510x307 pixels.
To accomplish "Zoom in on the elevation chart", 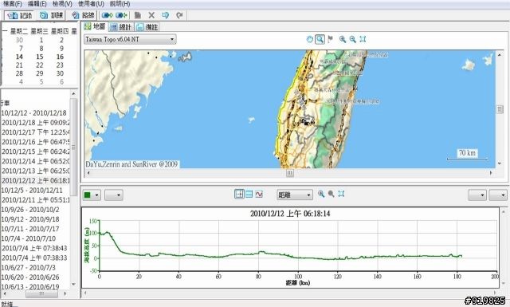I will click(321, 194).
